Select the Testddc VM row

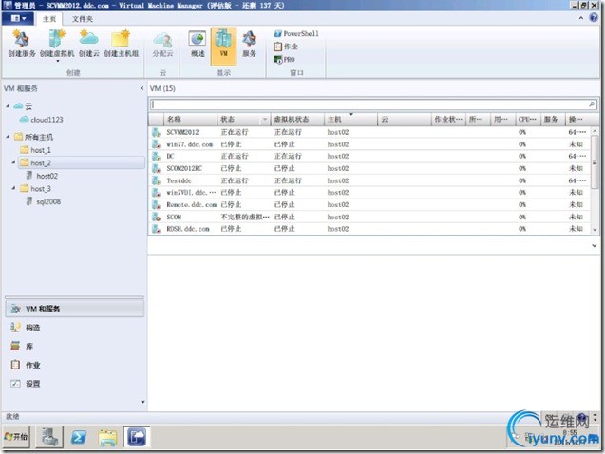tap(369, 180)
